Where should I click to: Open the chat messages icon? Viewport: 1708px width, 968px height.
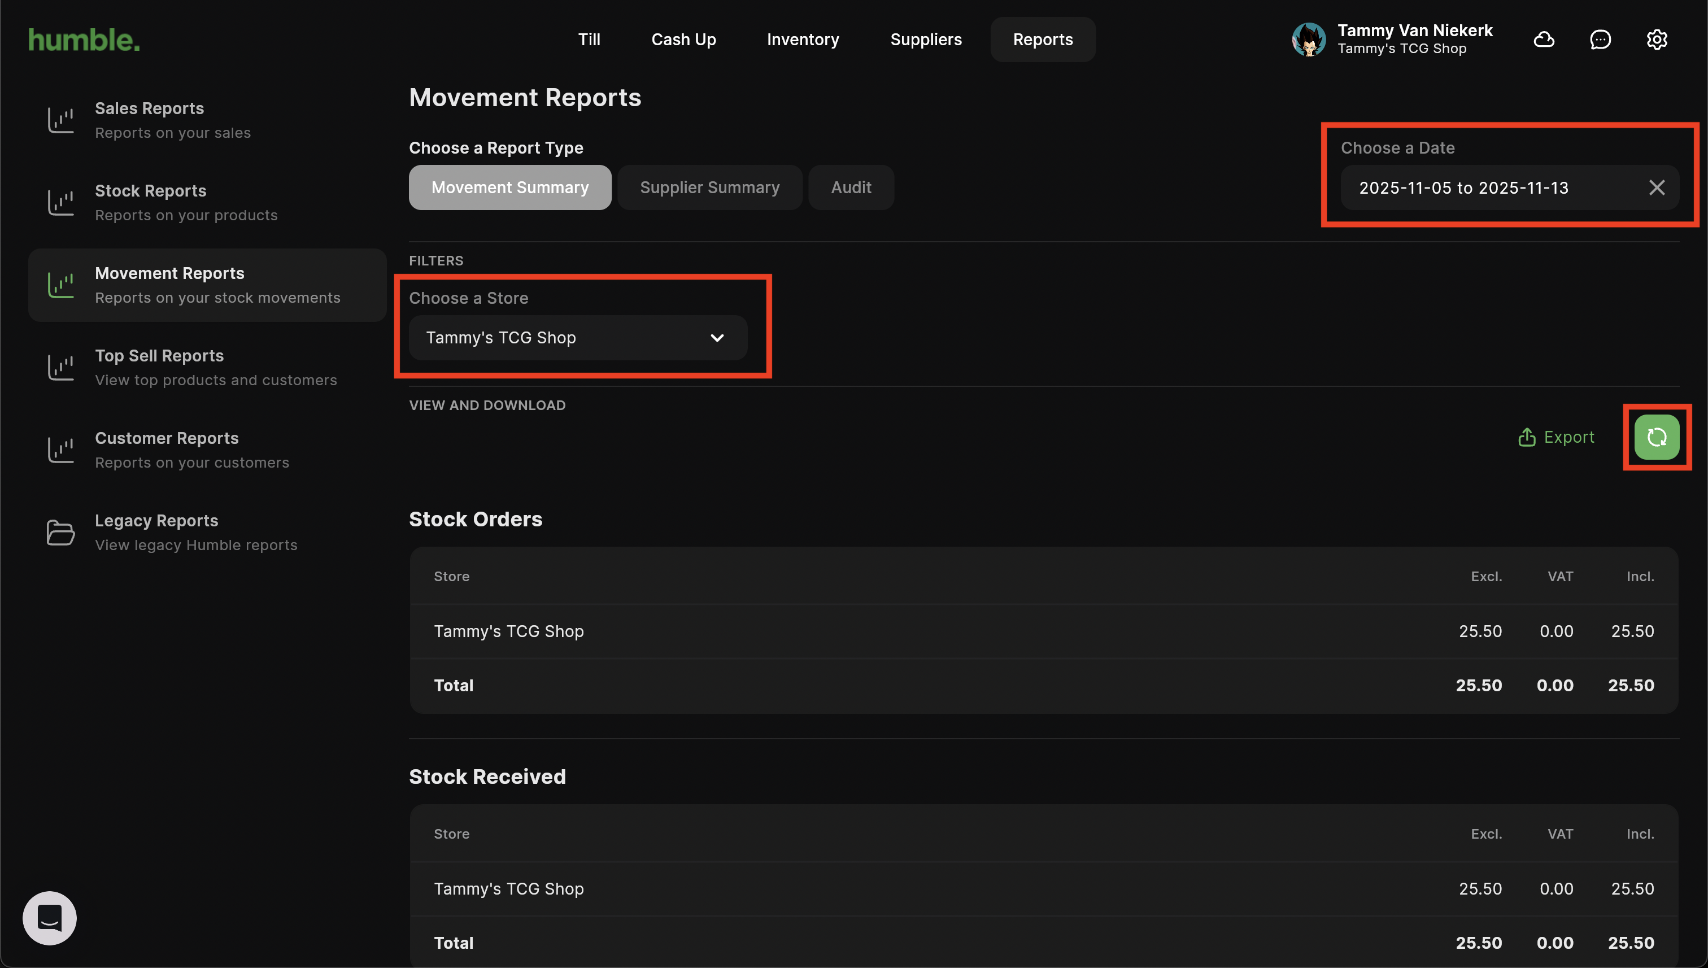coord(1600,39)
